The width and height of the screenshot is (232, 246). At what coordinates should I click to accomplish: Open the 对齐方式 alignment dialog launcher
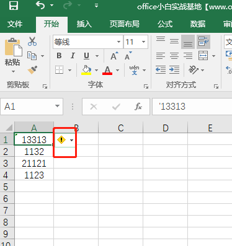pos(216,86)
